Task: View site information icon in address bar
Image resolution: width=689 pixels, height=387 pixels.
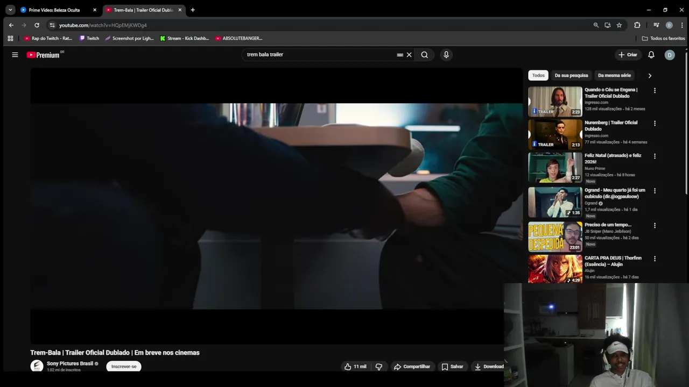Action: [52, 25]
